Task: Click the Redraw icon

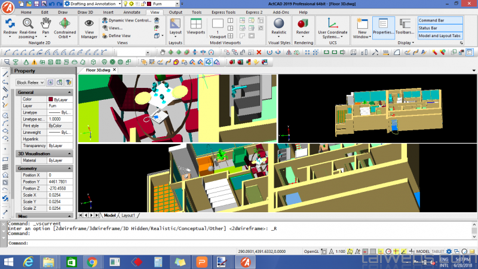Action: 10,23
